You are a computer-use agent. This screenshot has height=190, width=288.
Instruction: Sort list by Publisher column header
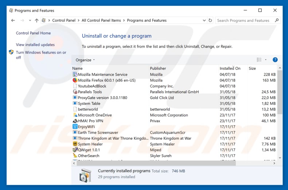click(x=158, y=68)
